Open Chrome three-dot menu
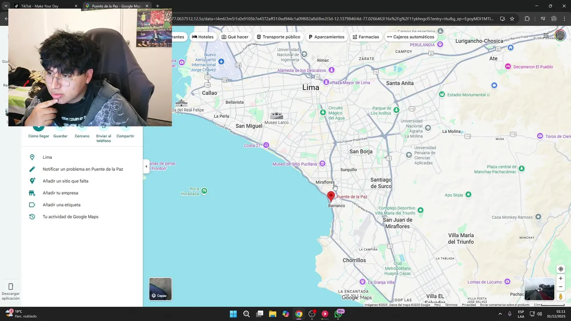Screen dimensions: 571x321 point(565,19)
